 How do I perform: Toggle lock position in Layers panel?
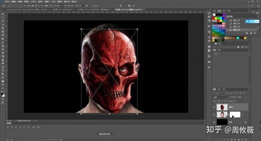click(x=225, y=101)
